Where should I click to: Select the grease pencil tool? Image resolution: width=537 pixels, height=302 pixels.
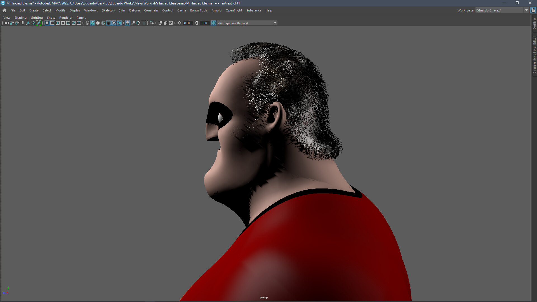pos(39,23)
